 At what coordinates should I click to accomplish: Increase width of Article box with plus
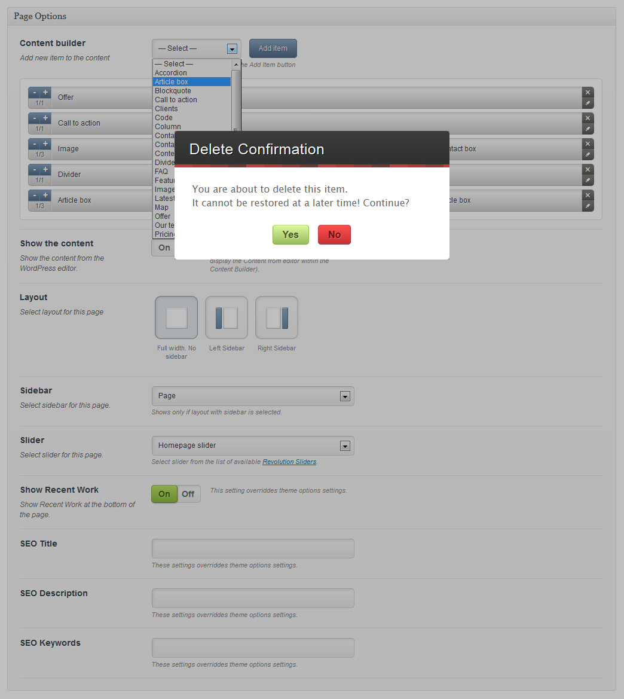45,195
